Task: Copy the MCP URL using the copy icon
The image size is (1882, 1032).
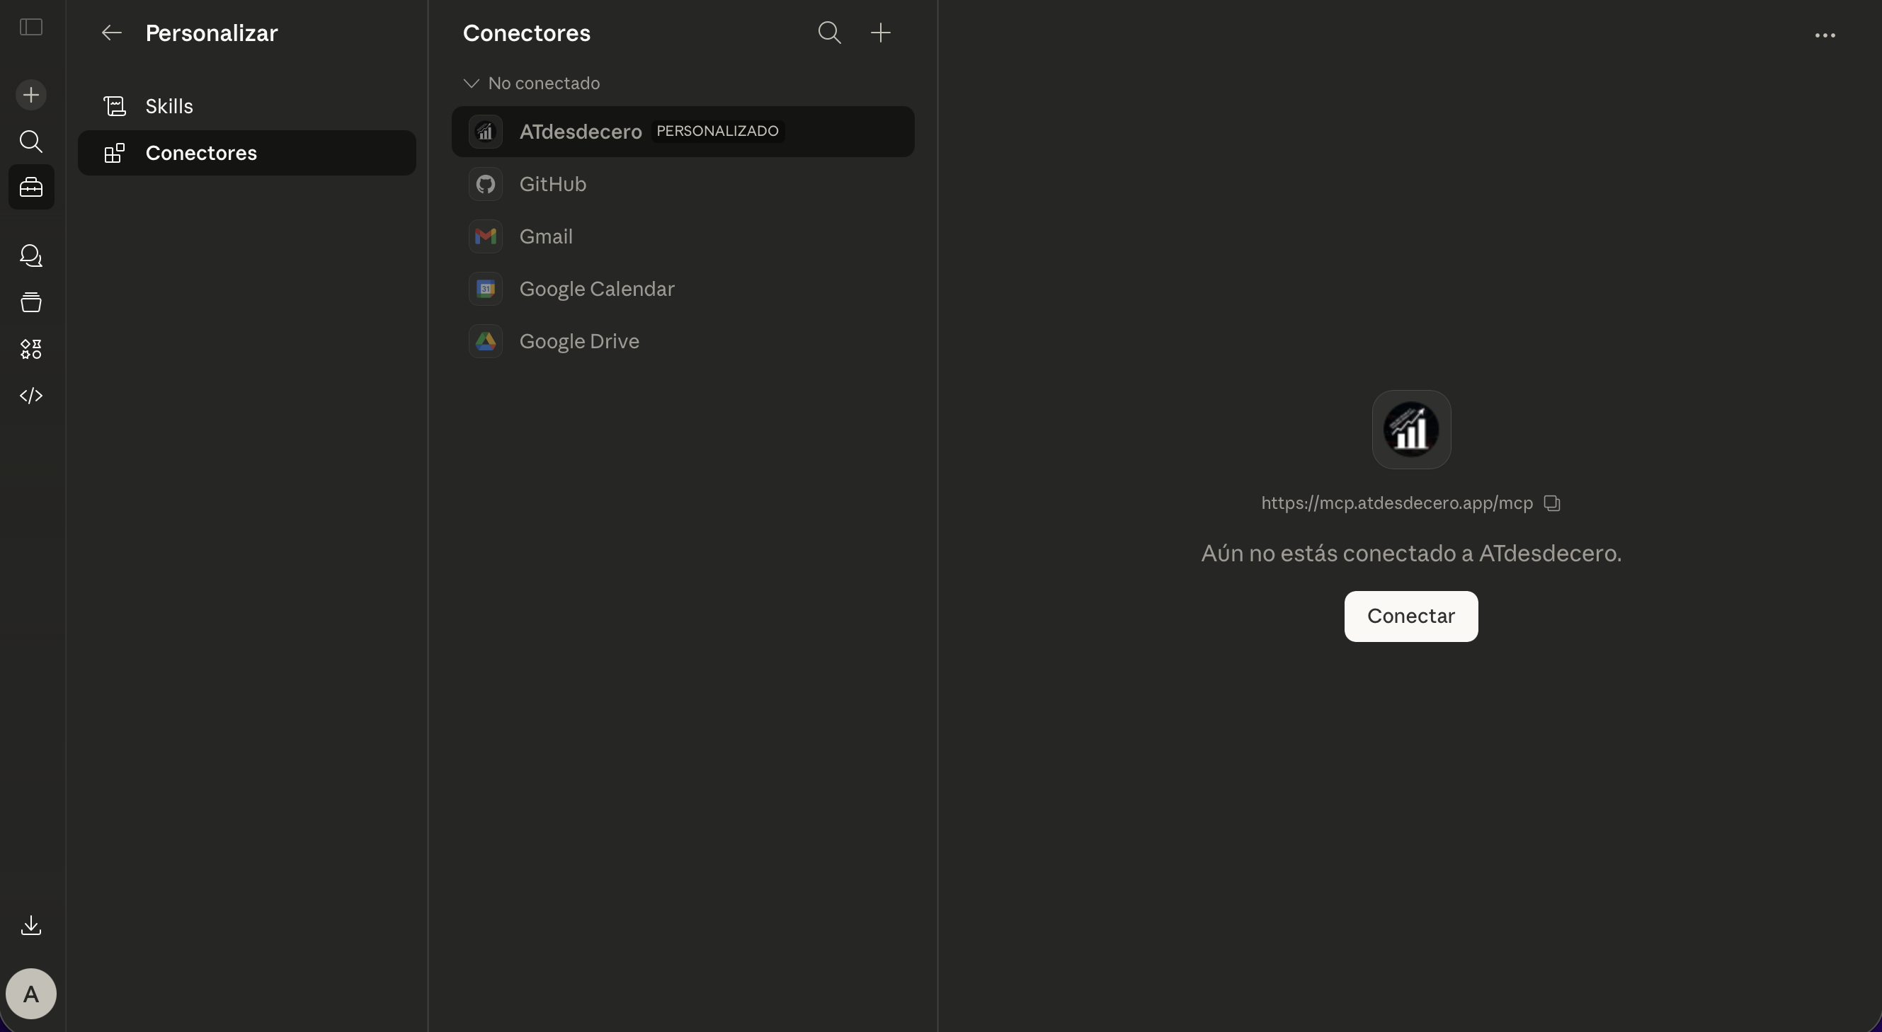Action: [x=1551, y=503]
